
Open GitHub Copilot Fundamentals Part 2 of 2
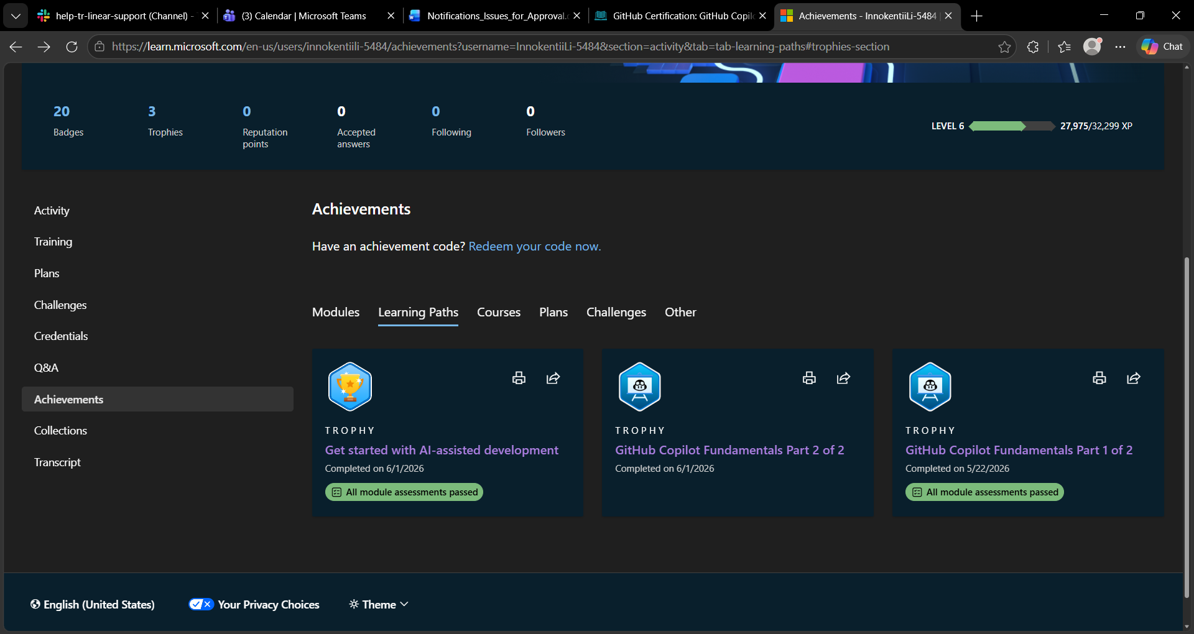point(729,450)
